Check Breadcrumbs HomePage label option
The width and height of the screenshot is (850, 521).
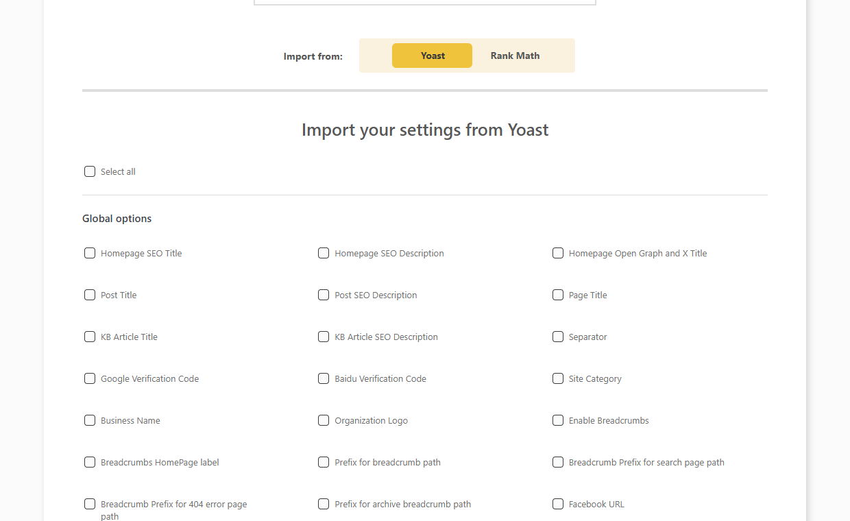(x=90, y=462)
